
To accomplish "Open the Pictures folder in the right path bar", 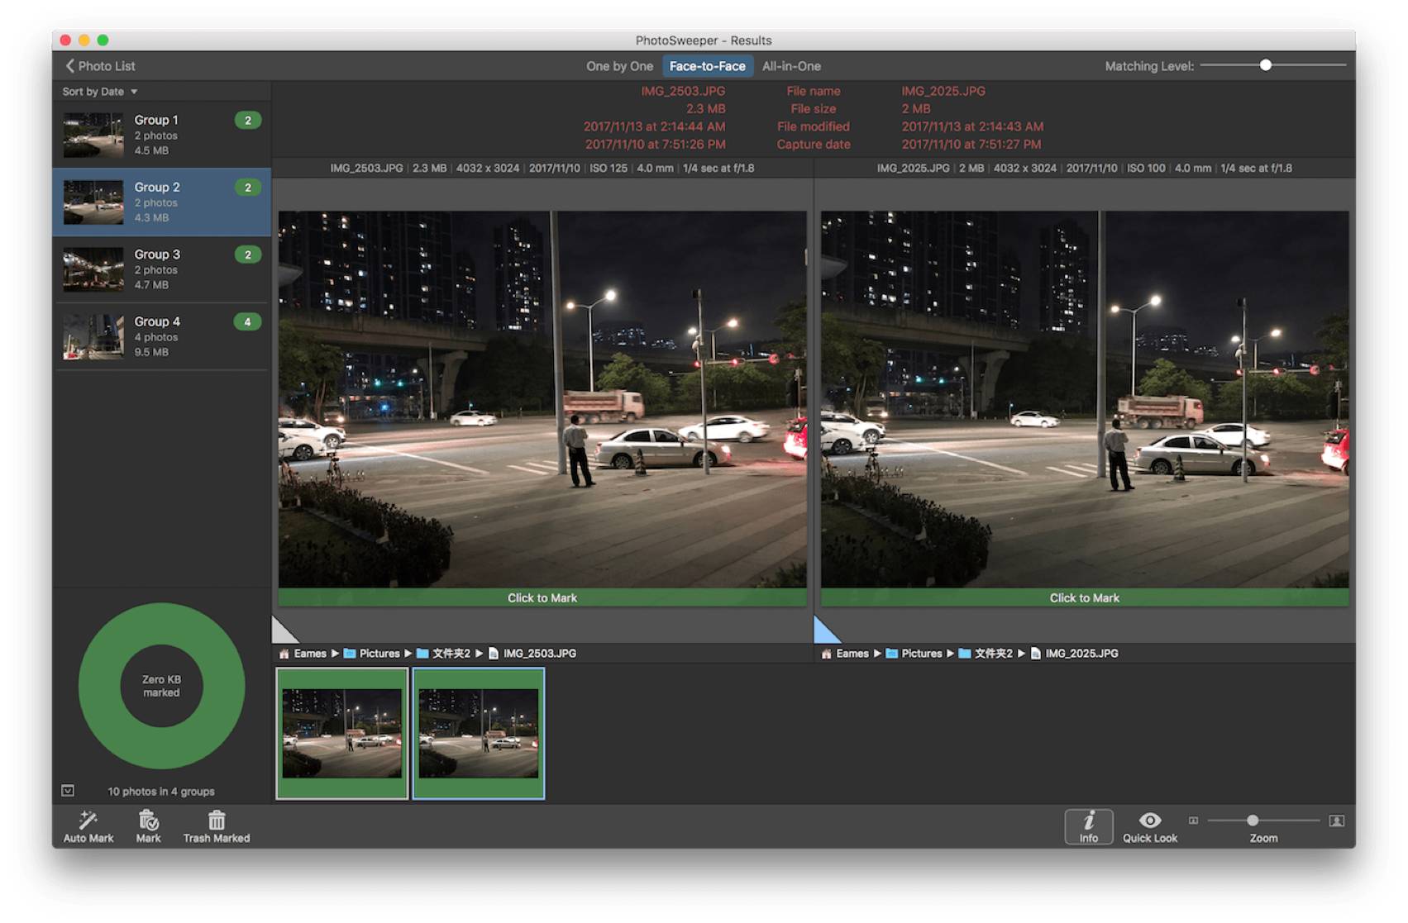I will point(914,654).
